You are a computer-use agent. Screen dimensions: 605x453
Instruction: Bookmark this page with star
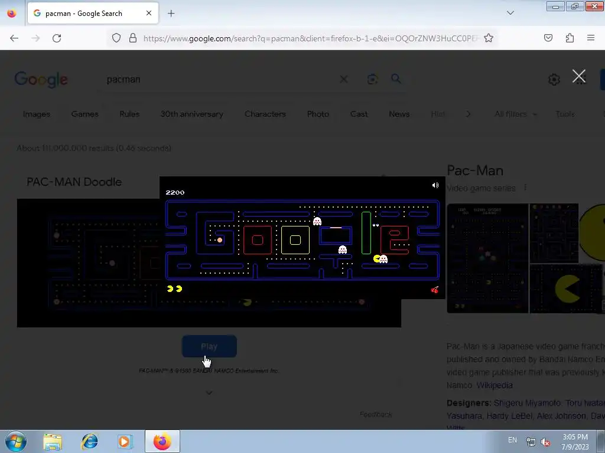point(489,38)
